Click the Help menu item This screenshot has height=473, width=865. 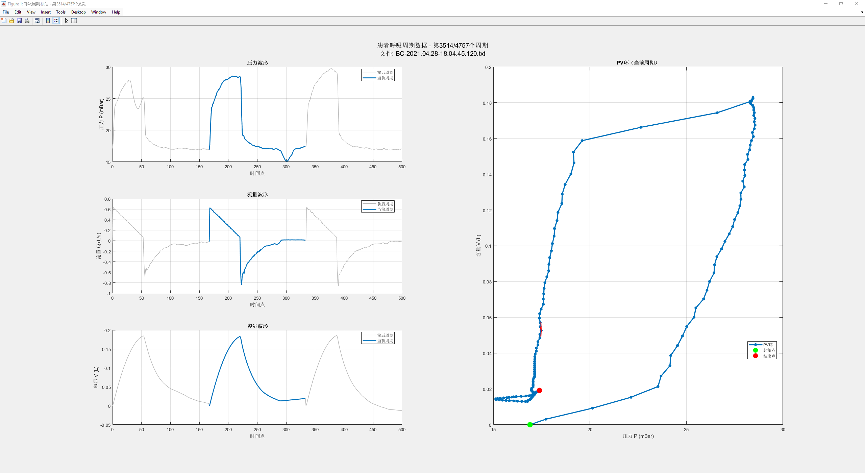[x=116, y=12]
